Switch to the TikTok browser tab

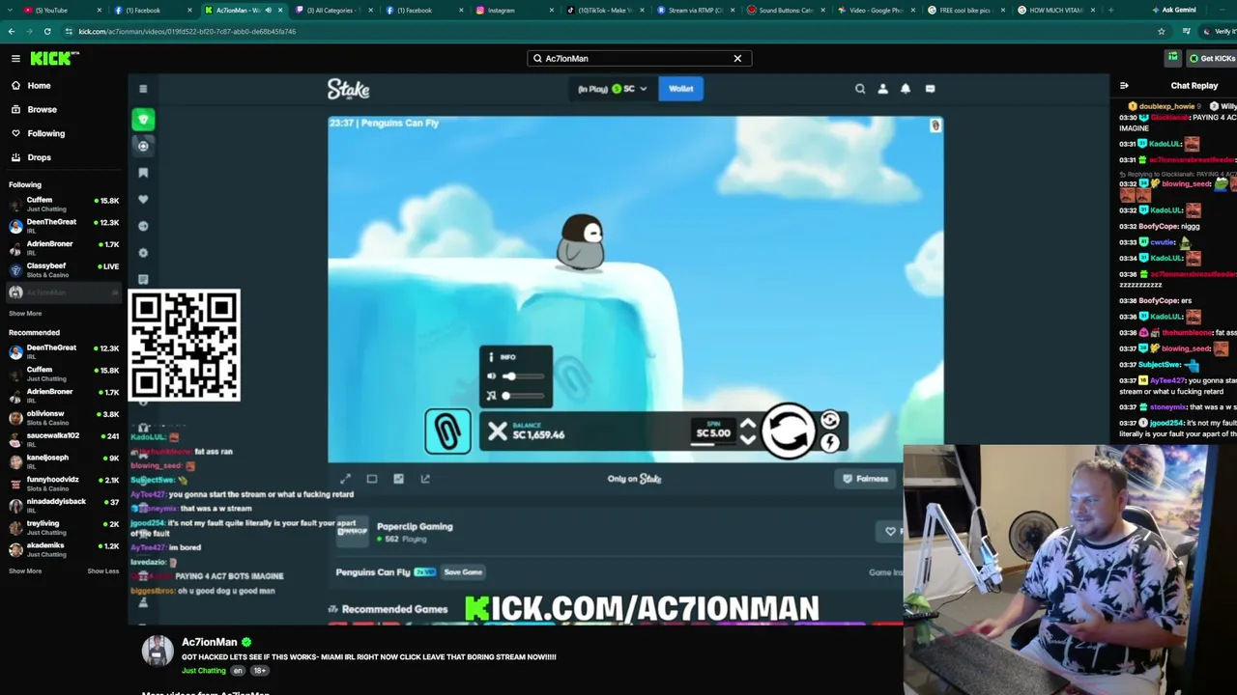[x=604, y=10]
